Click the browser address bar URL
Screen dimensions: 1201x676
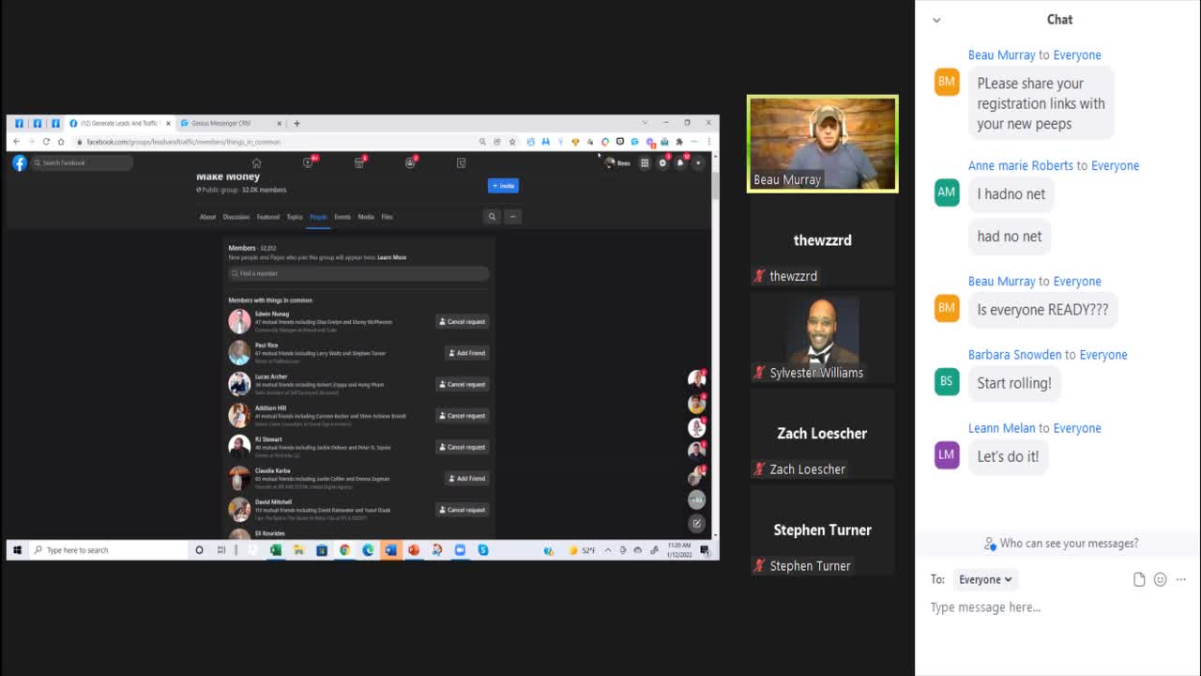(x=183, y=142)
